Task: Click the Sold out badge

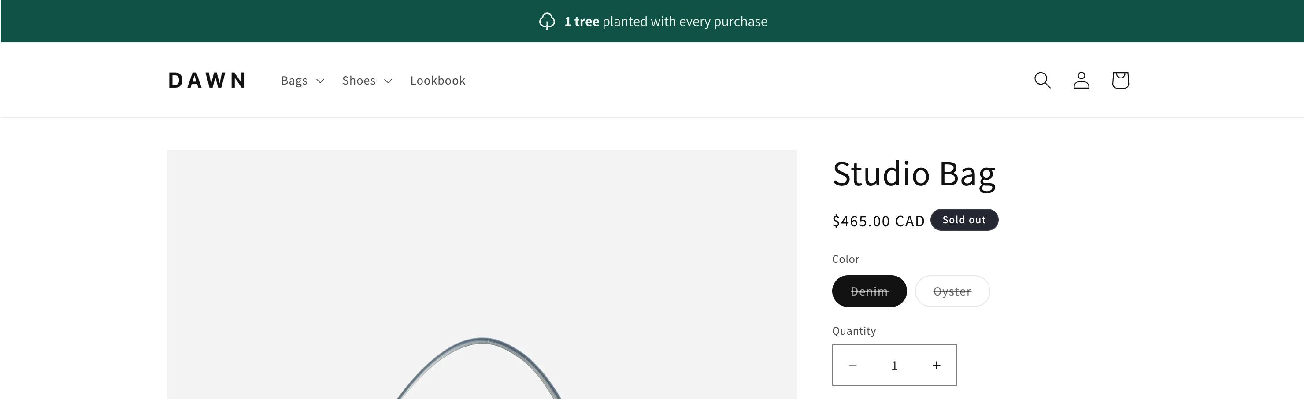Action: pyautogui.click(x=964, y=220)
